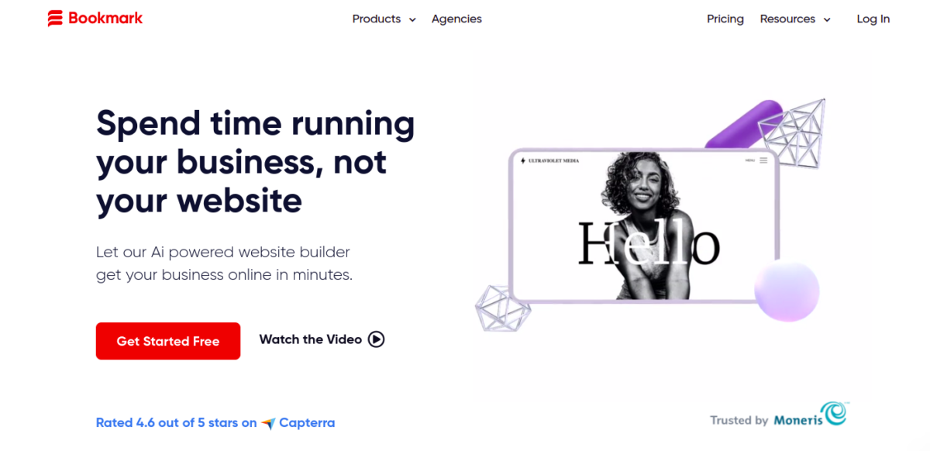The height and width of the screenshot is (451, 930).
Task: Expand the Products dropdown chevron
Action: tap(412, 20)
